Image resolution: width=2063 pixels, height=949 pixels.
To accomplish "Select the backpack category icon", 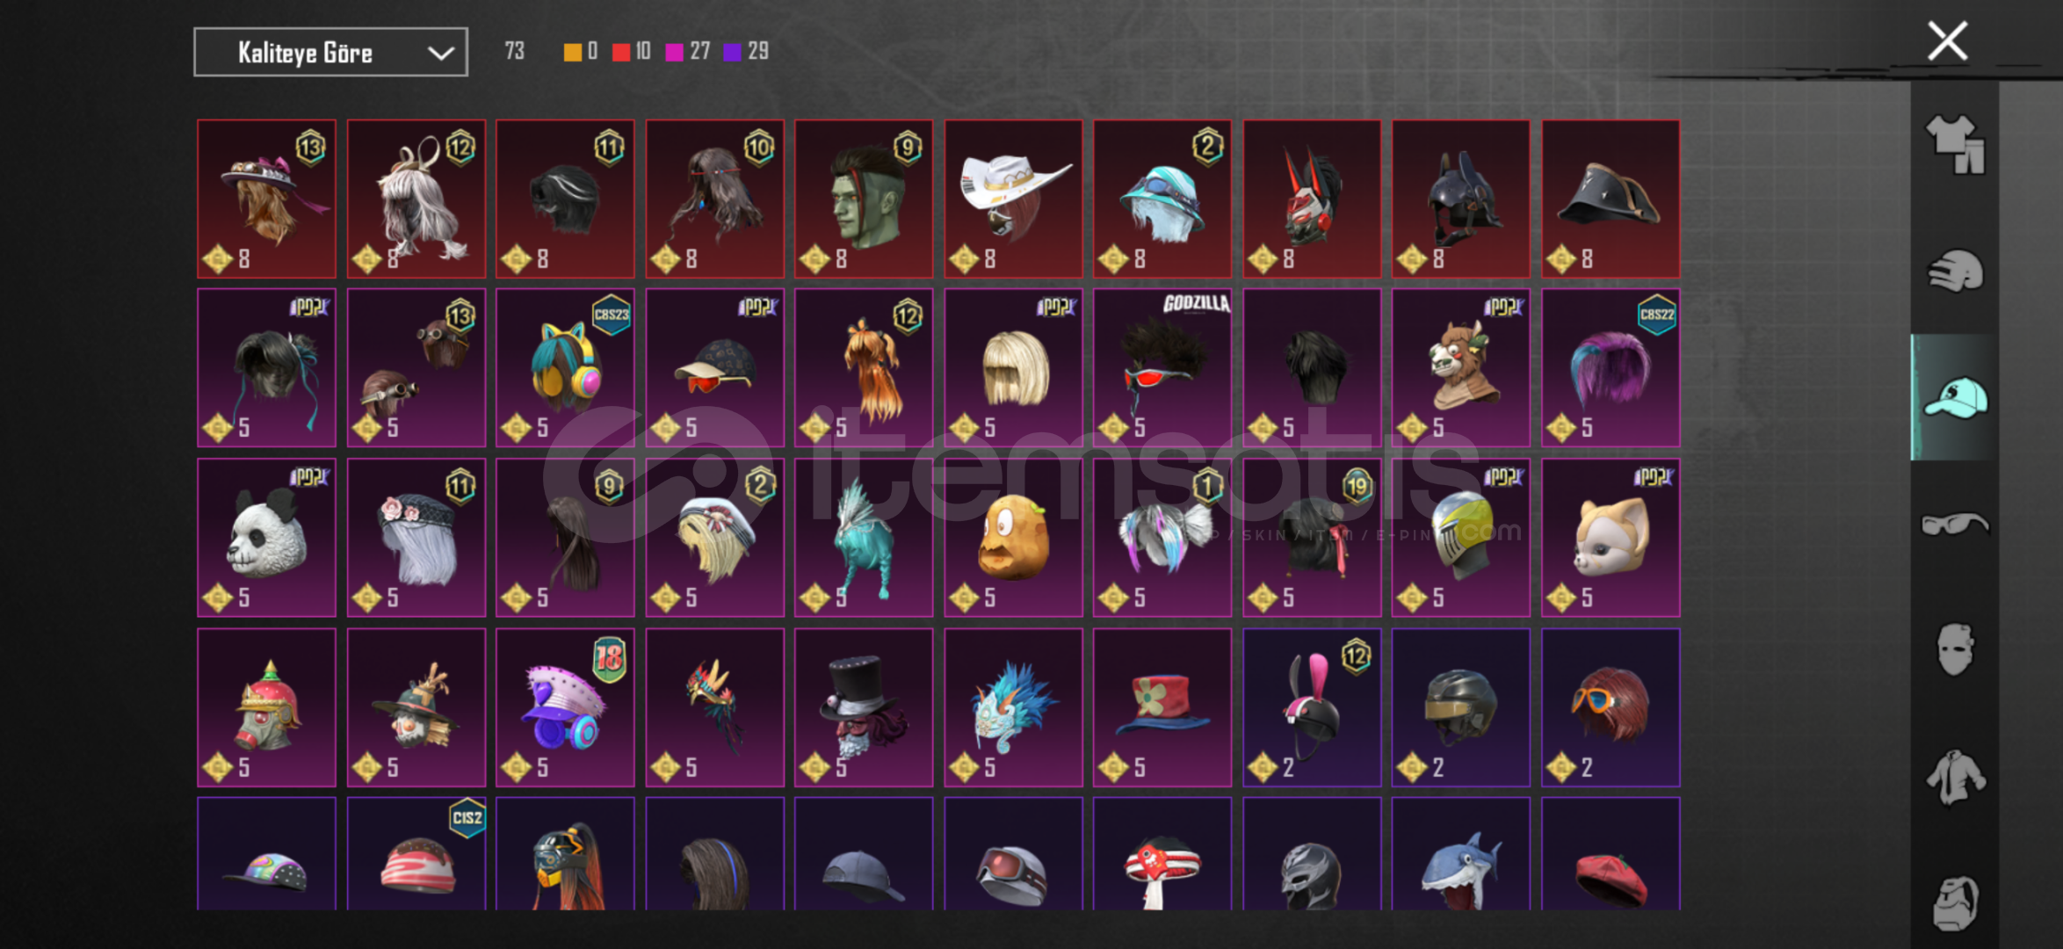I will 1955,902.
